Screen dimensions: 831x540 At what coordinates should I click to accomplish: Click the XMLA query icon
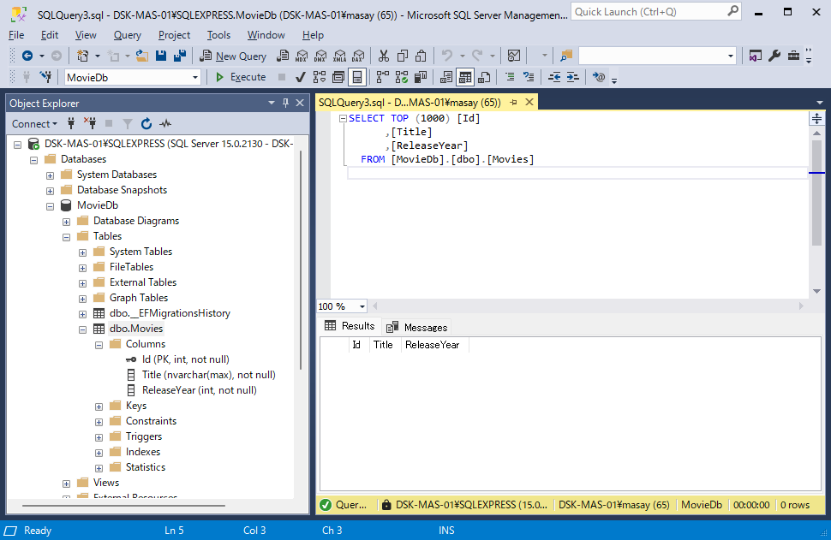[x=340, y=56]
